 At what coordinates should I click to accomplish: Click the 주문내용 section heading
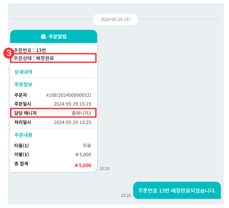click(23, 135)
